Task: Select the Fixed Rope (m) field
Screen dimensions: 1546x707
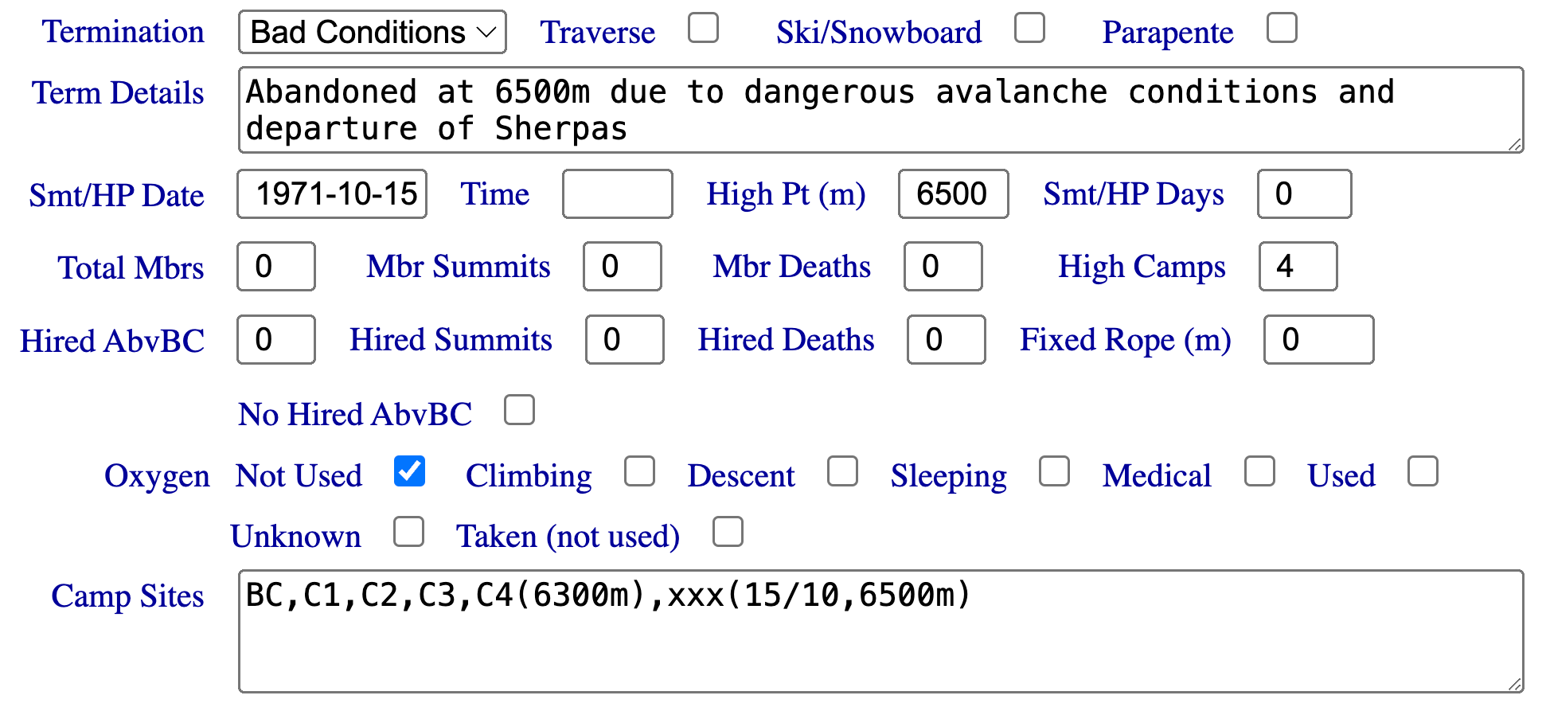Action: click(x=1318, y=340)
